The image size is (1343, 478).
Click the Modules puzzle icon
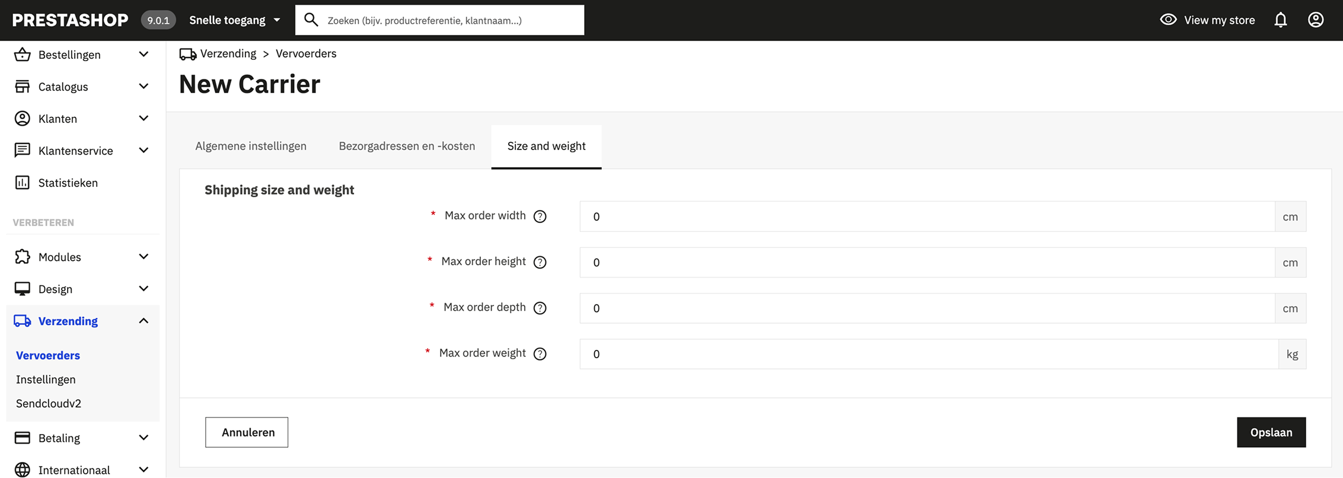pyautogui.click(x=23, y=257)
